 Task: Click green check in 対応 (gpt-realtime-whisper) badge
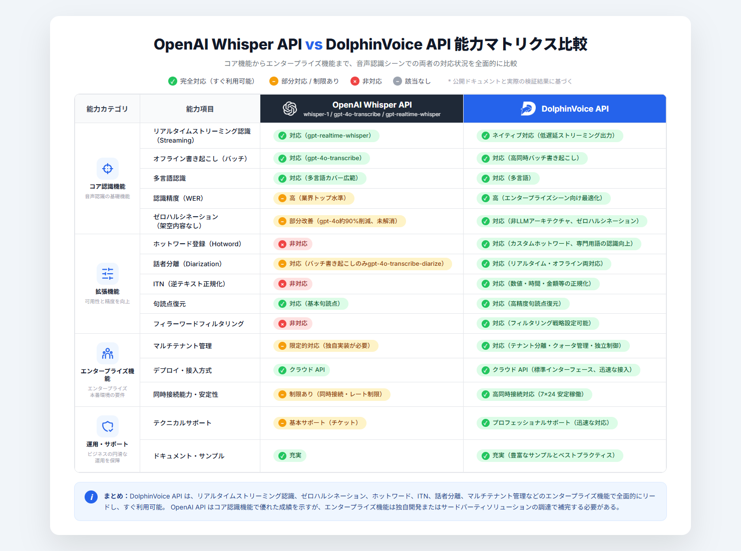282,136
